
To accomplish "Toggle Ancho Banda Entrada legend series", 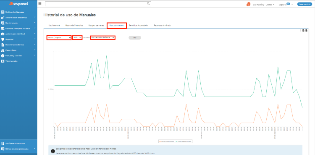I will tap(183, 141).
